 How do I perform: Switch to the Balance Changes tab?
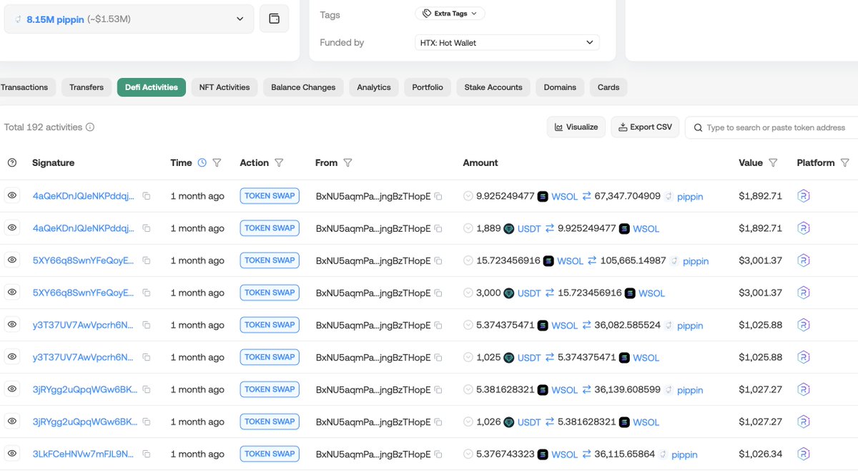click(303, 87)
